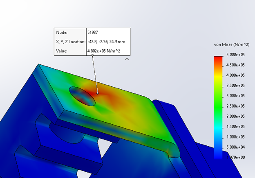Select the probe value 4.802e+05 N/m^2
Screen dimensions: 255x178
(103, 51)
